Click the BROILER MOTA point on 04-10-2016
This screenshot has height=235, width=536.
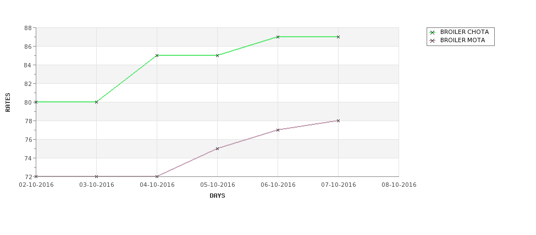tap(157, 176)
